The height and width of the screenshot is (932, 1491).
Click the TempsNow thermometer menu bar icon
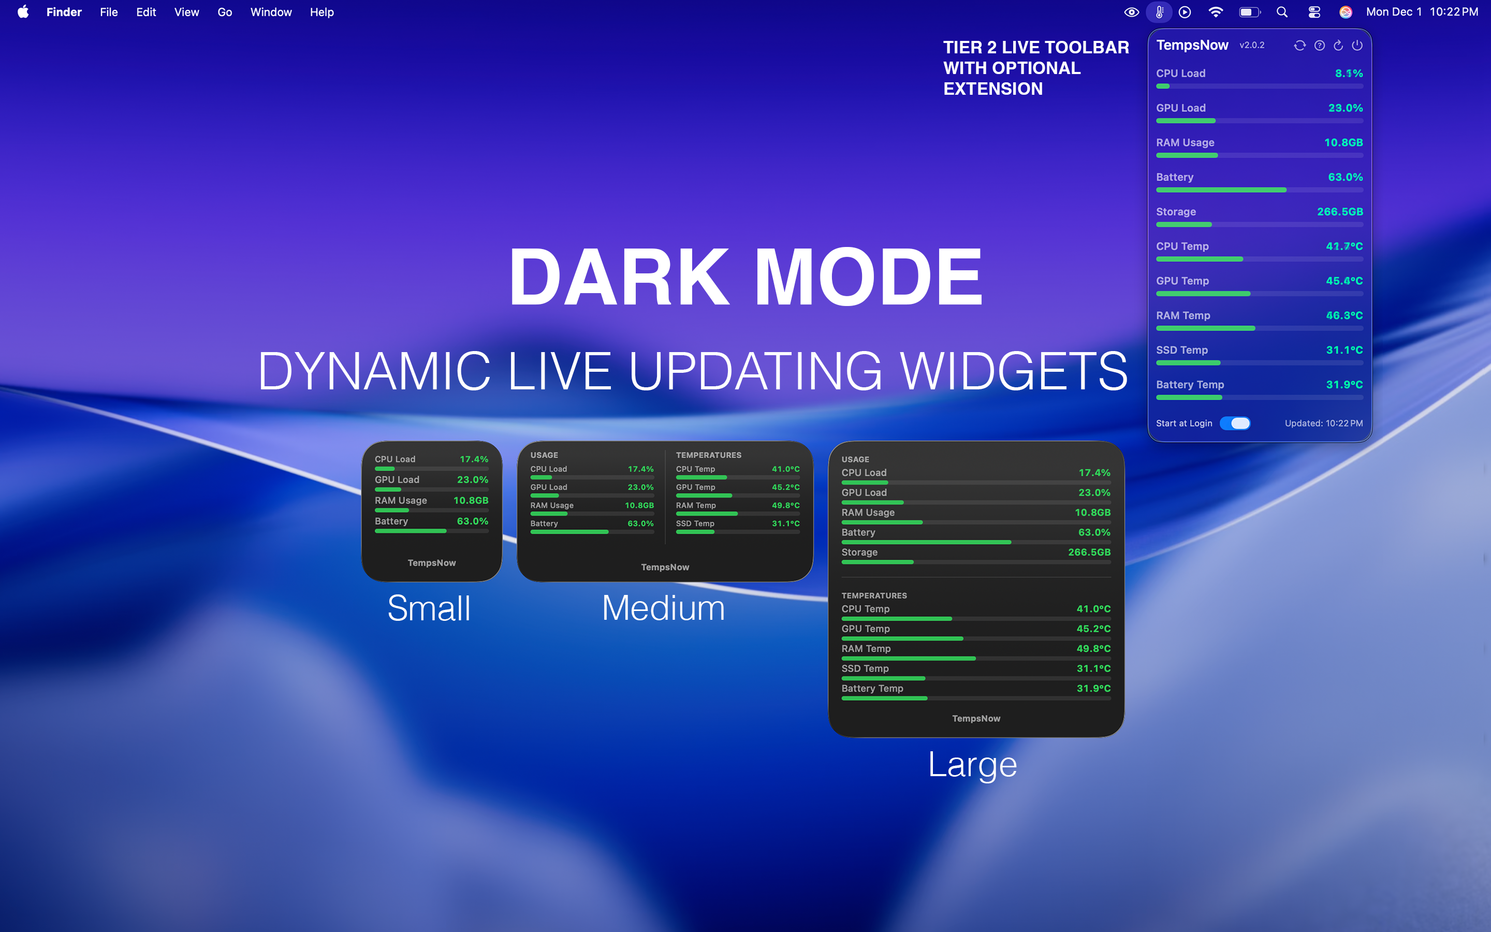point(1159,12)
